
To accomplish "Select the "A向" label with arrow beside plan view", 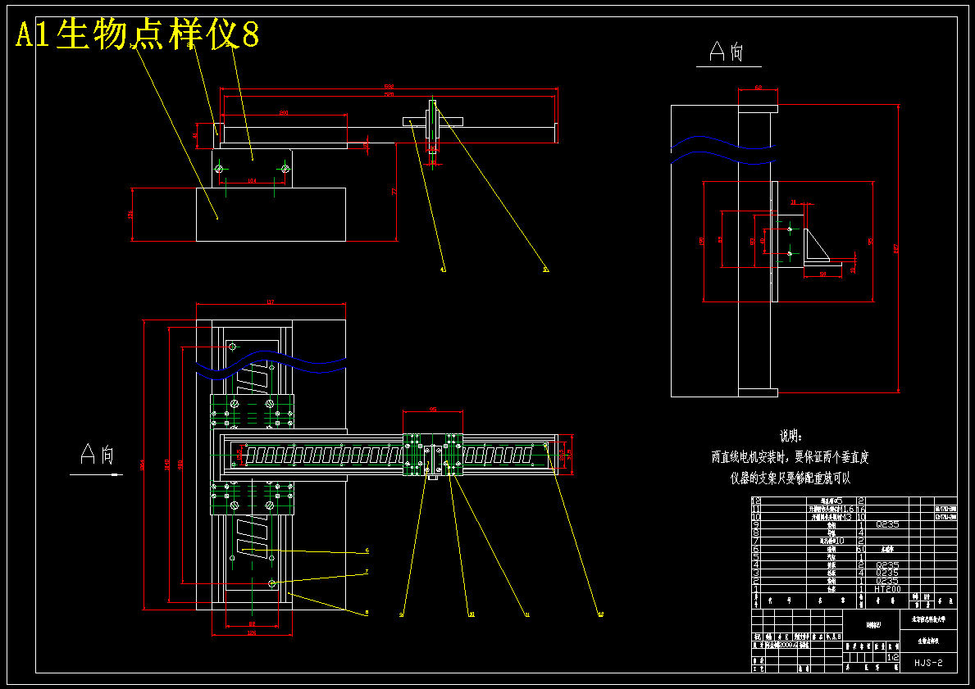I will click(98, 454).
